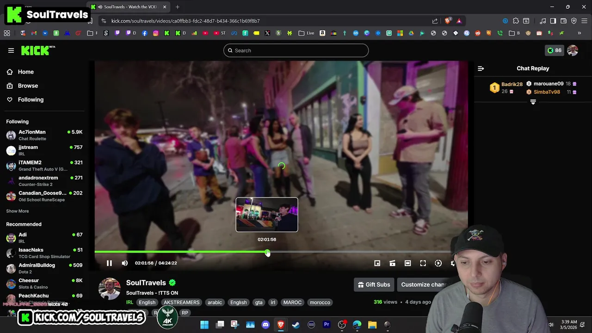Open Adi channel in Recommended
The width and height of the screenshot is (592, 333).
click(x=44, y=238)
